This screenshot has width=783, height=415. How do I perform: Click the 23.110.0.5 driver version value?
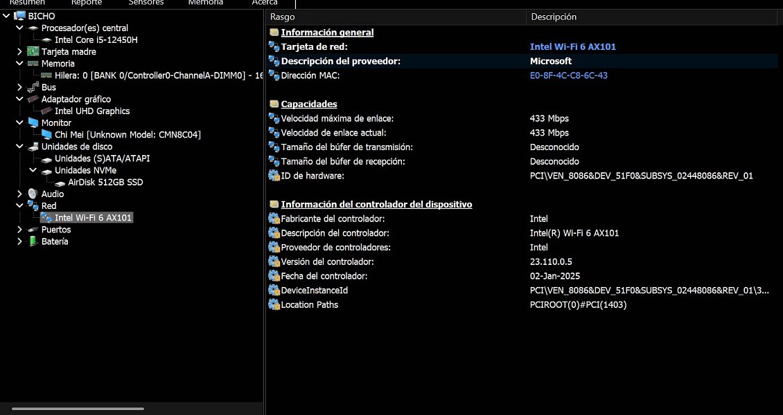pos(551,261)
